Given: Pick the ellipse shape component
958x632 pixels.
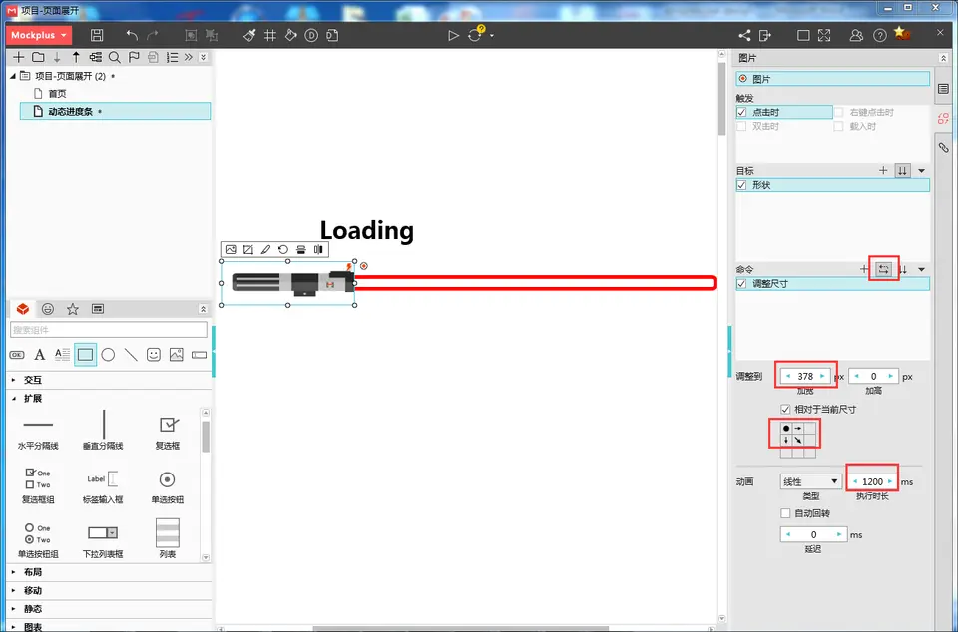Looking at the screenshot, I should coord(108,355).
